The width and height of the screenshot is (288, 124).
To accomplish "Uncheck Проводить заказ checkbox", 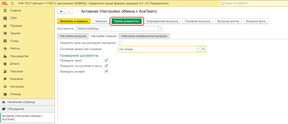I will (106, 60).
